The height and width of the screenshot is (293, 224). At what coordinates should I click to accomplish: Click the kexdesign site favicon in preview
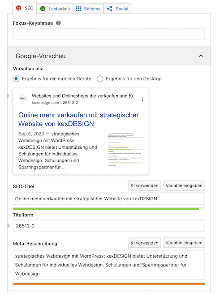[x=23, y=99]
